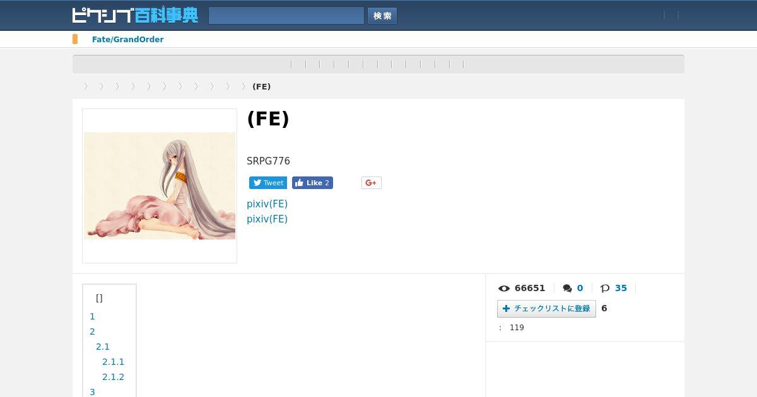Image resolution: width=757 pixels, height=397 pixels.
Task: Jump to section 1 in contents
Action: click(92, 316)
